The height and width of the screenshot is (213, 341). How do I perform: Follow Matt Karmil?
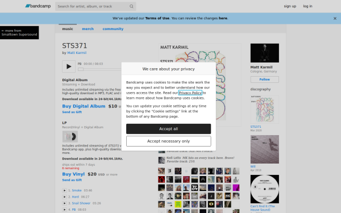[265, 80]
